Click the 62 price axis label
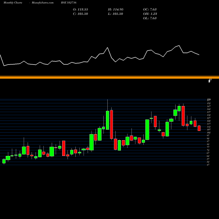 point(208,156)
